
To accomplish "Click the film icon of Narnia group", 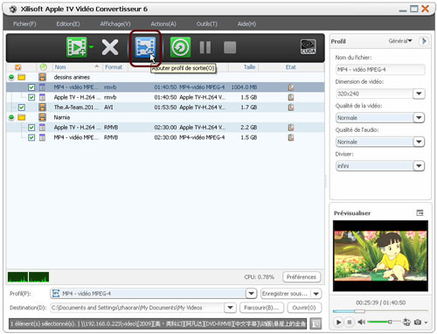I will (42, 117).
